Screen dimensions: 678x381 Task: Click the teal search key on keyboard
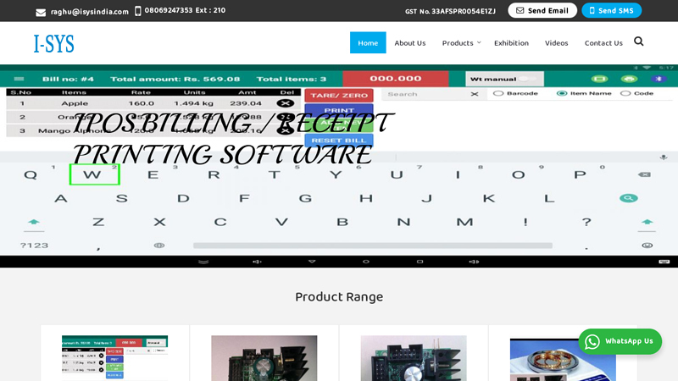point(628,198)
